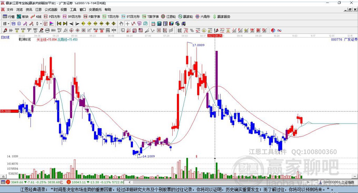This screenshot has width=358, height=193.
Task: Toggle the crosshair cursor tool
Action: (127, 24)
